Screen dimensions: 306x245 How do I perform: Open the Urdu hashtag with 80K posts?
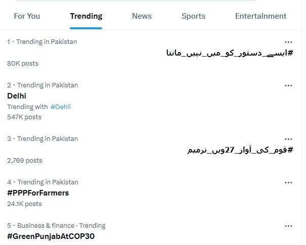tap(230, 53)
